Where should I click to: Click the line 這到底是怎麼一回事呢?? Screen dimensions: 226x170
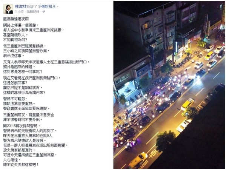(23, 71)
